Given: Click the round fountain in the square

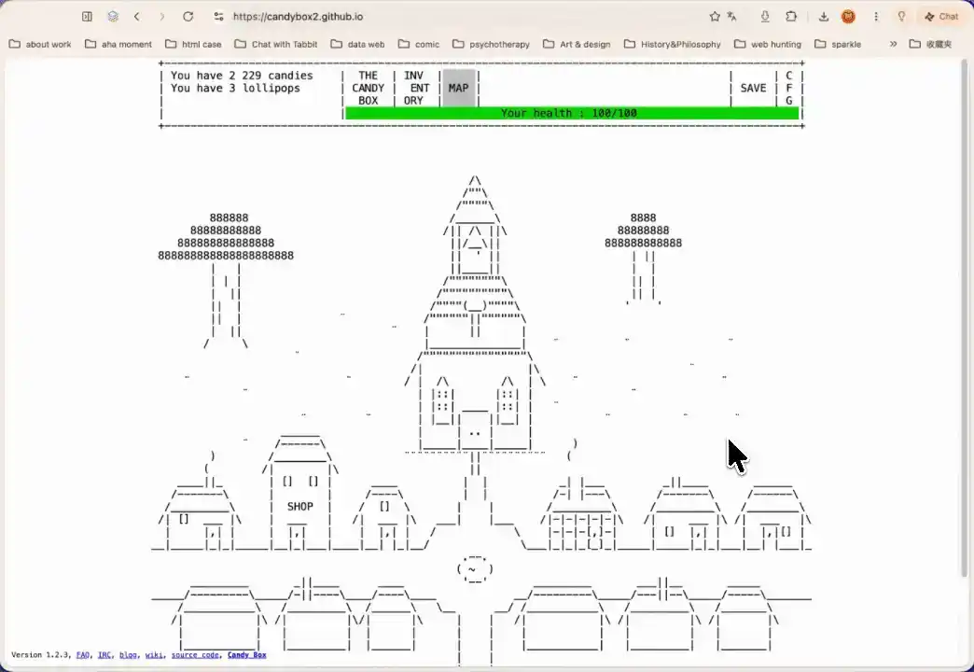Looking at the screenshot, I should [x=475, y=568].
